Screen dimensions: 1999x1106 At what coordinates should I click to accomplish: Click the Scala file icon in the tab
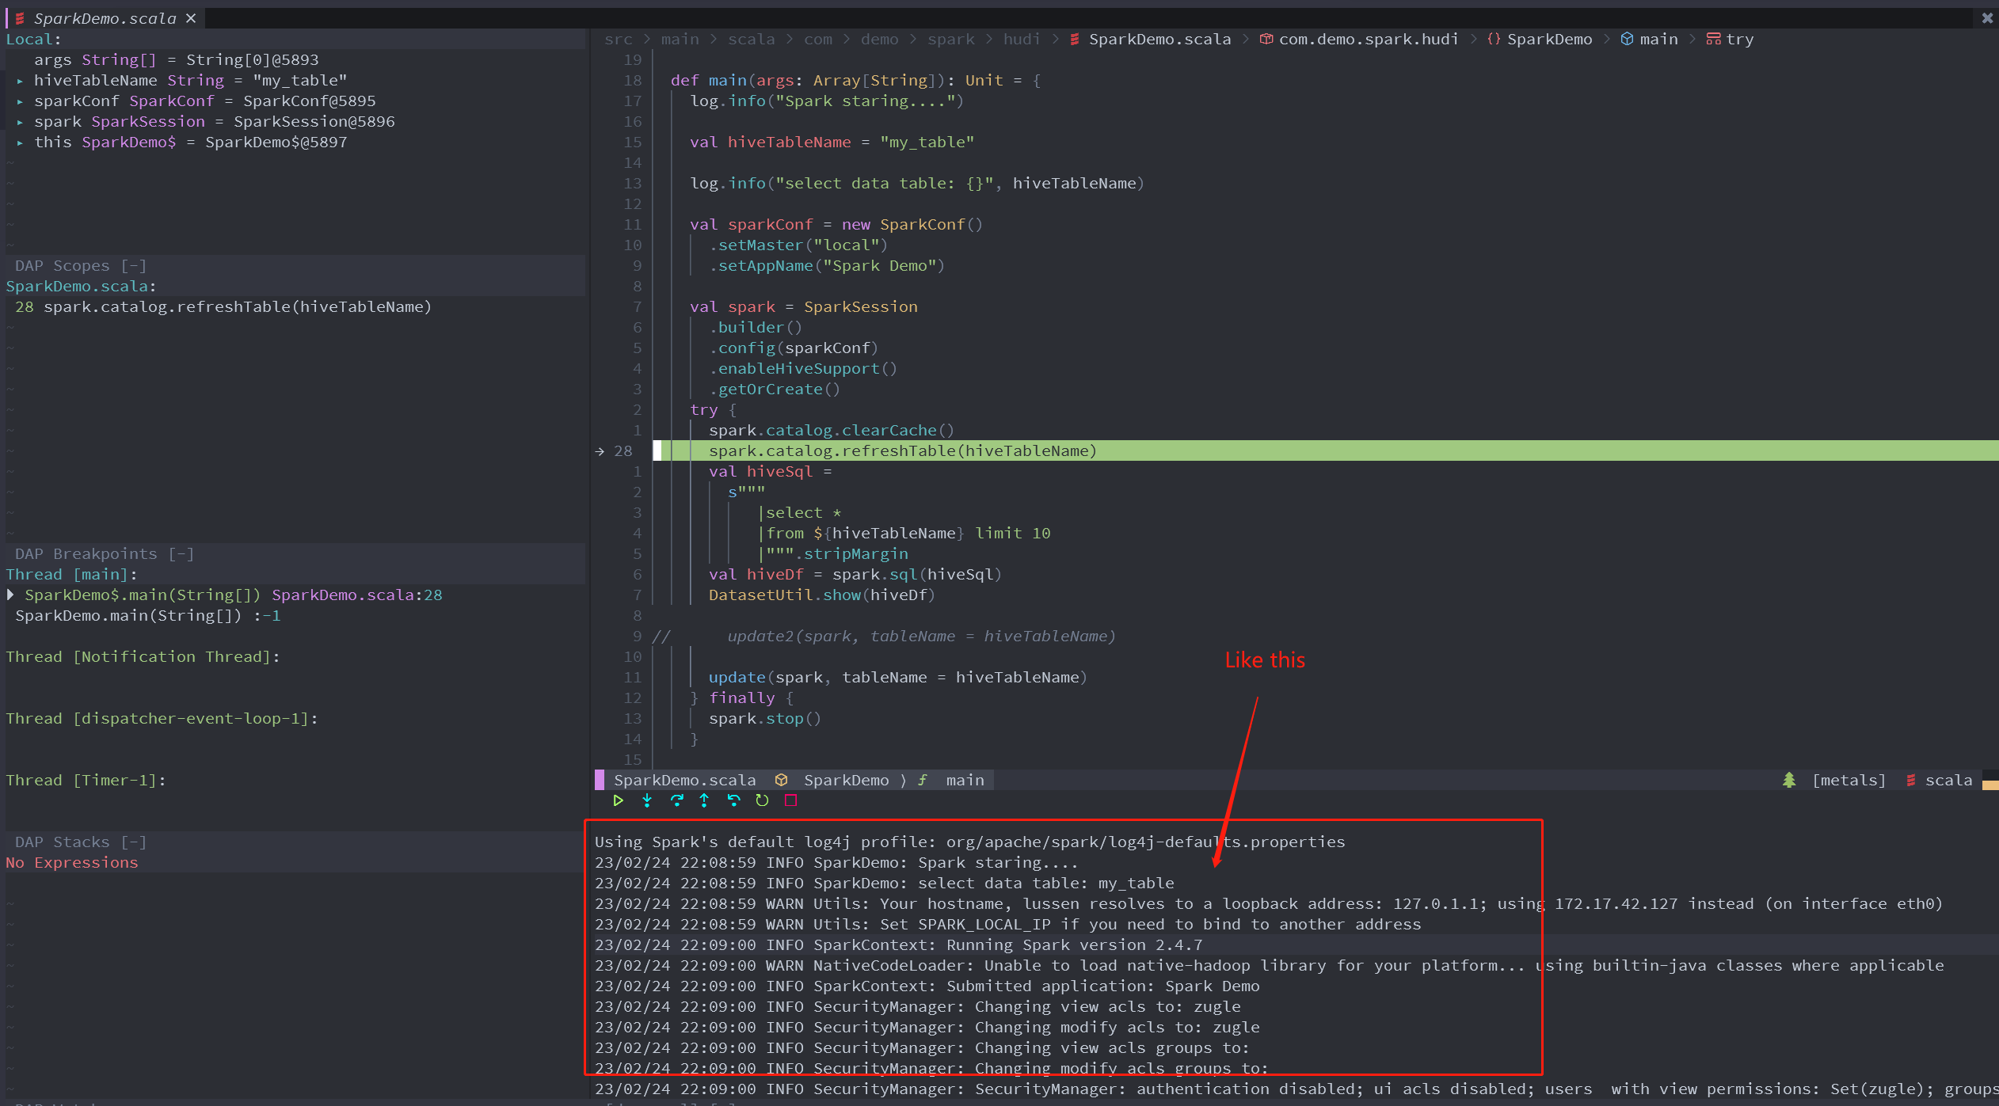20,18
